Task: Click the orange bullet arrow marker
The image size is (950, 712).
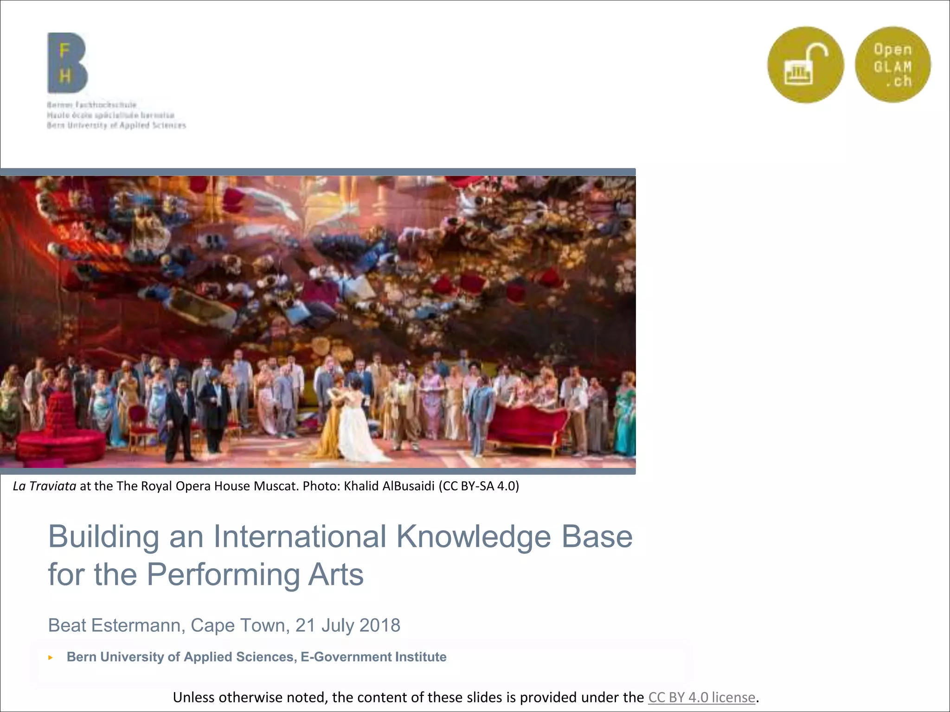Action: point(51,657)
